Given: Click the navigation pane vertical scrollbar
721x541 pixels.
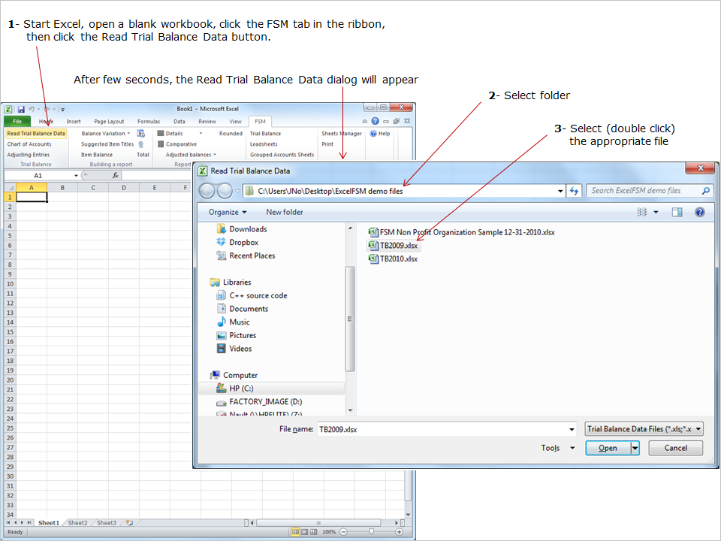Looking at the screenshot, I should [x=350, y=319].
